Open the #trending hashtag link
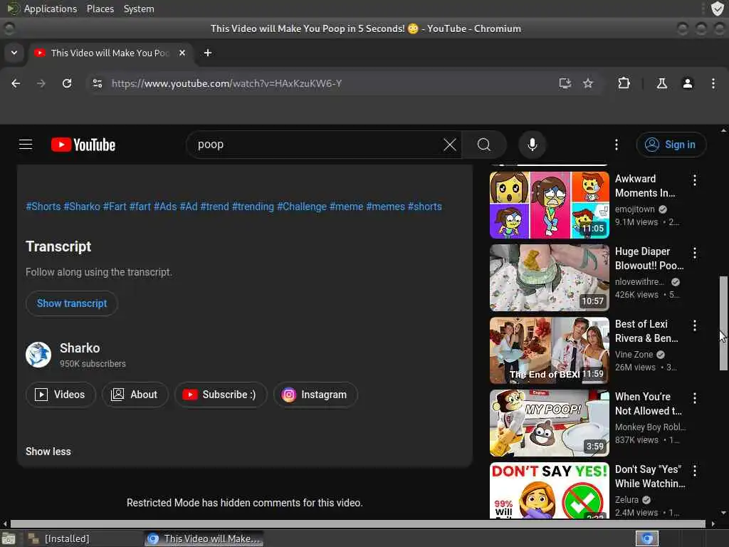The image size is (729, 547). [253, 207]
